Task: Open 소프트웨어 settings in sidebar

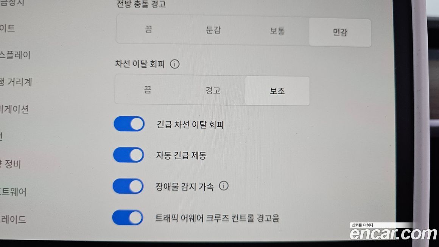Action: click(x=13, y=192)
